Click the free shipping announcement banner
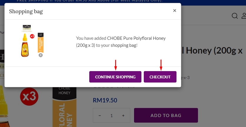The width and height of the screenshot is (246, 127). (x=90, y=1)
